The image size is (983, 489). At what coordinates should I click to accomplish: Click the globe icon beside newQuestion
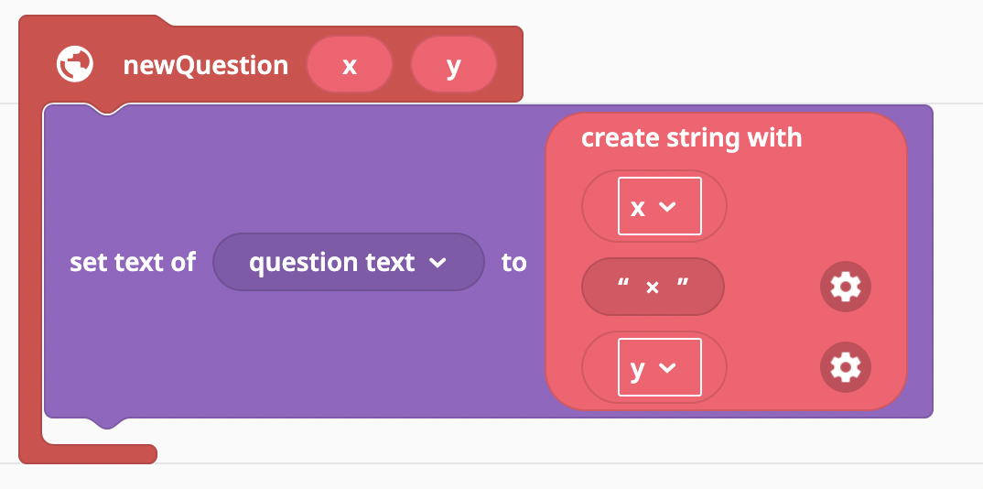coord(75,64)
